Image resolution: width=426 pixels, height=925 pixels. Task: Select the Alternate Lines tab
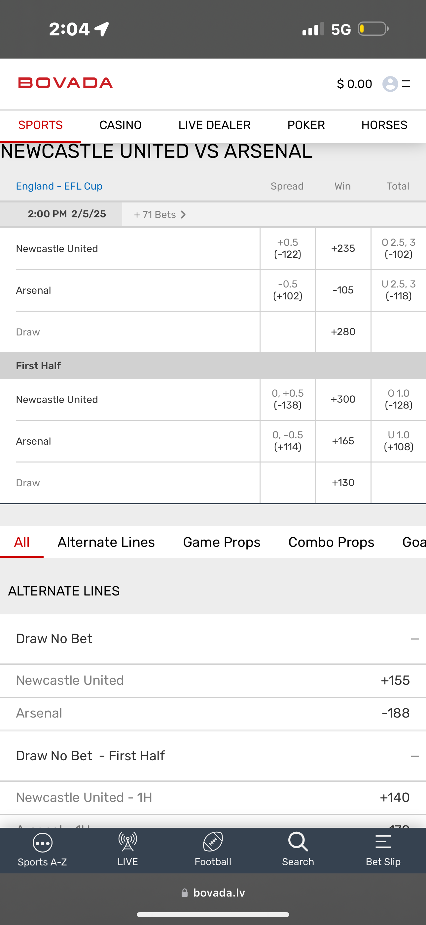(x=106, y=542)
